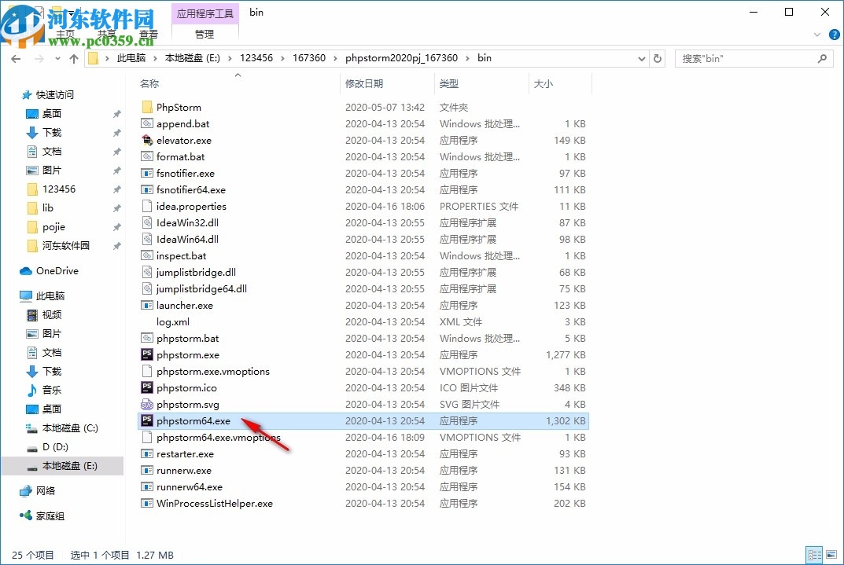This screenshot has height=565, width=844.
Task: Refresh the current folder view
Action: [658, 58]
